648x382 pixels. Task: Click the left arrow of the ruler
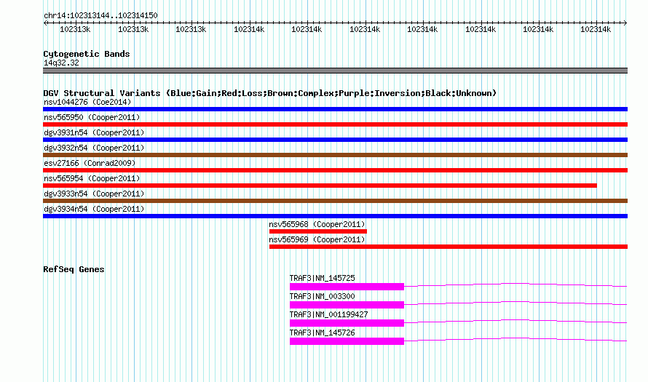pos(45,23)
